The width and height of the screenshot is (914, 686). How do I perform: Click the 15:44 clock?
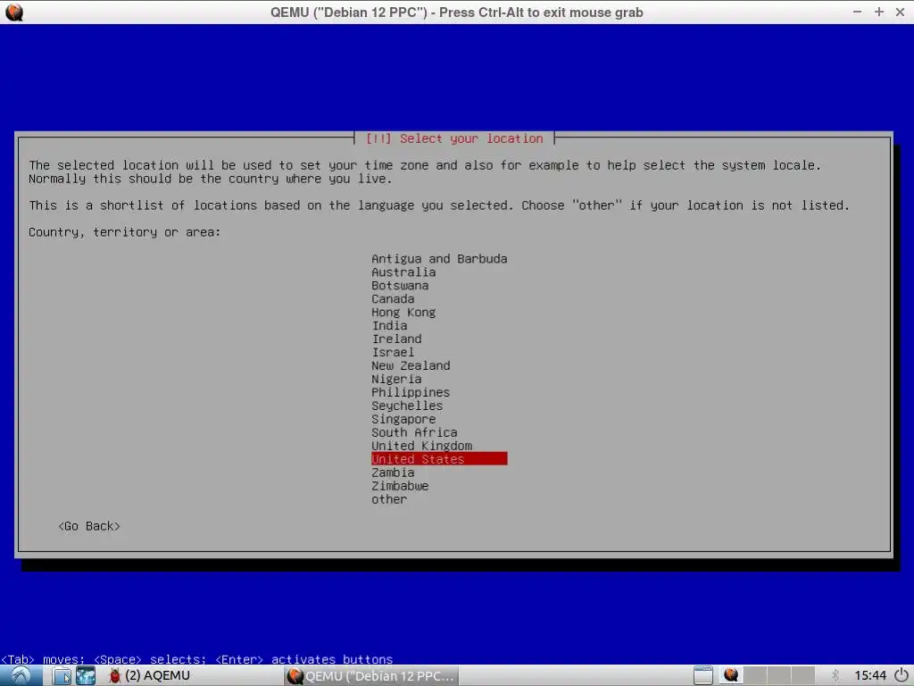(x=869, y=675)
